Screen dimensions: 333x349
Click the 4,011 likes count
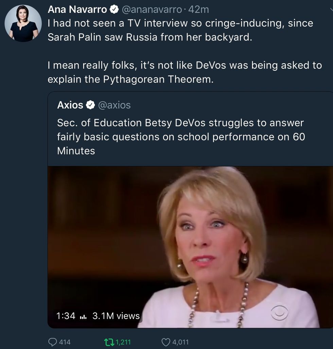[179, 342]
